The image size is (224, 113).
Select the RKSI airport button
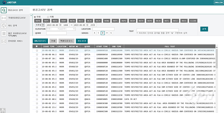coord(175,21)
